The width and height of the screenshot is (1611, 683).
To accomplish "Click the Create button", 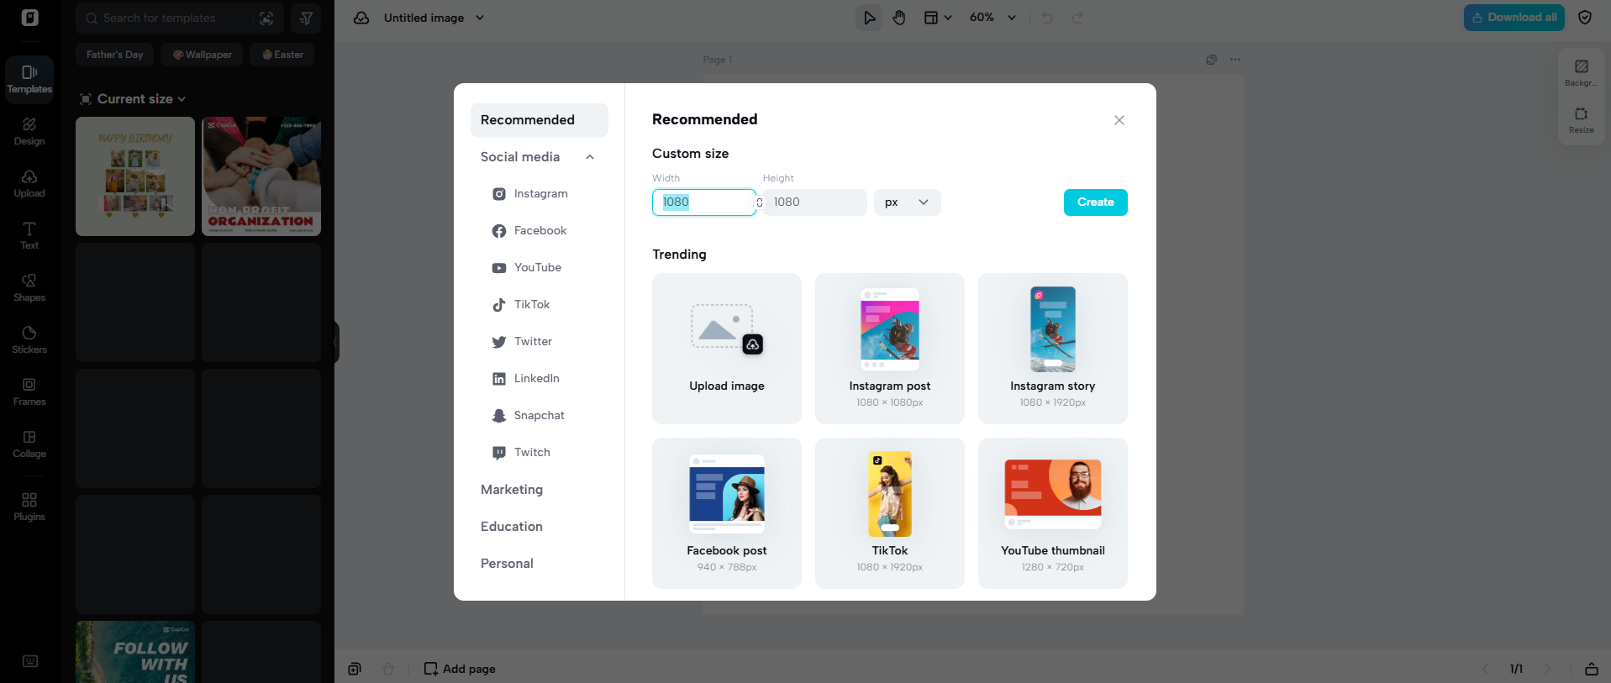I will [1095, 202].
